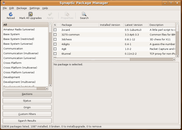This screenshot has height=130, width=182.
Task: Click the Apply checkmark icon
Action: coord(50,14)
